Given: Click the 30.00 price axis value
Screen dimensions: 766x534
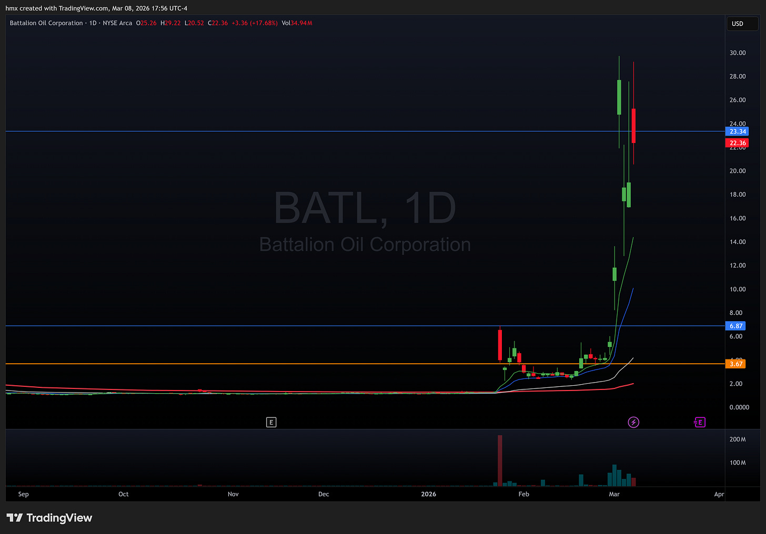Looking at the screenshot, I should tap(738, 53).
